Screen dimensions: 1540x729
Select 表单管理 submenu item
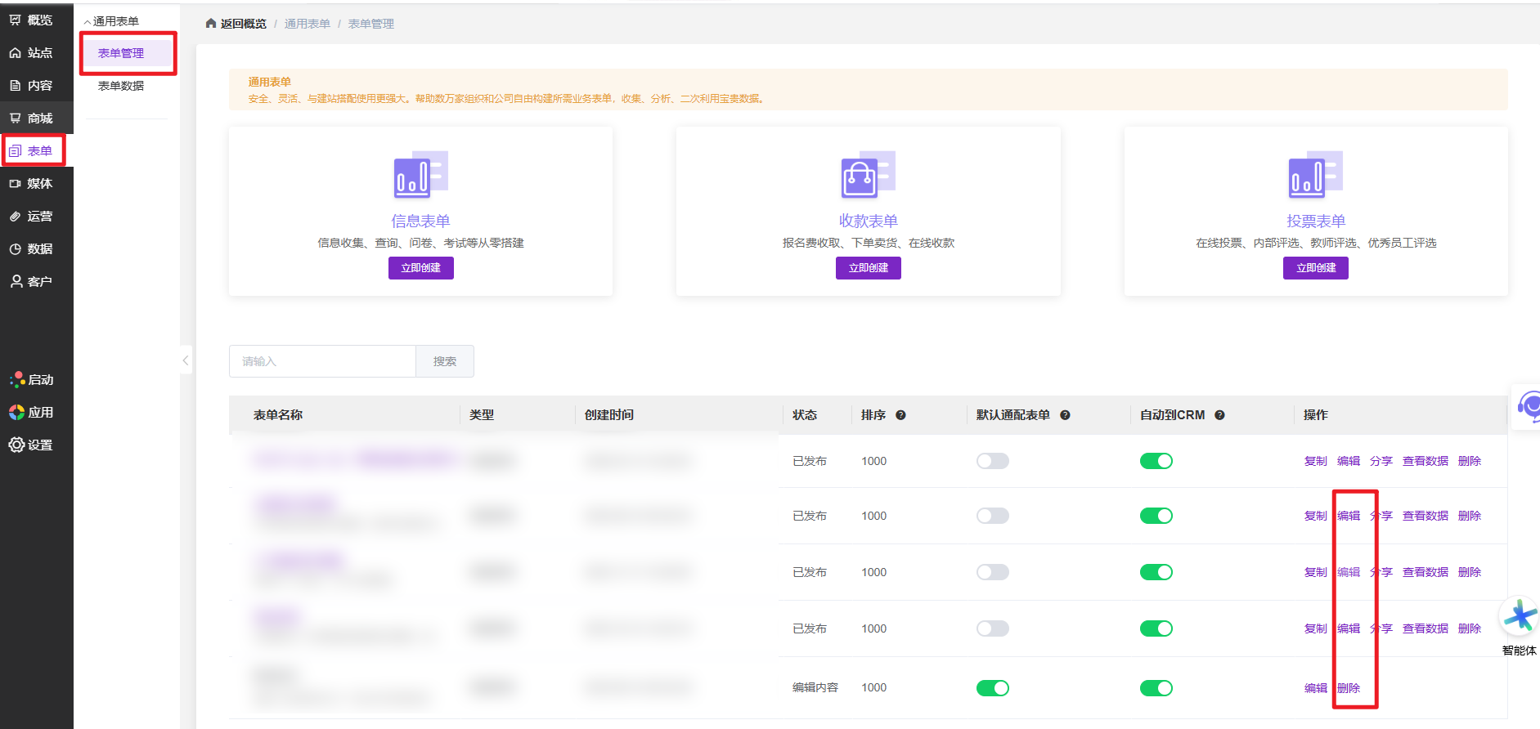[121, 53]
